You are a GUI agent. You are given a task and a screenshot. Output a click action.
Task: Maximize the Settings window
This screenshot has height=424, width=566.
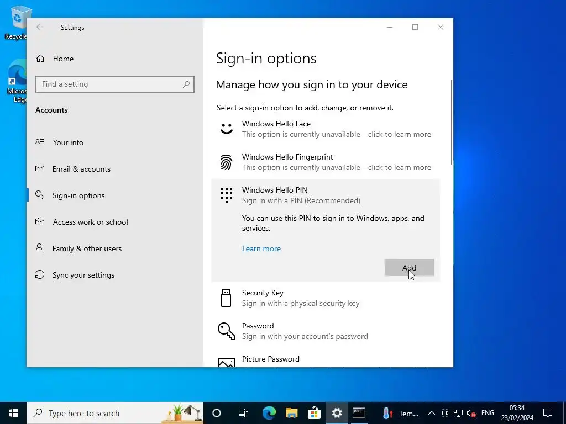point(415,27)
